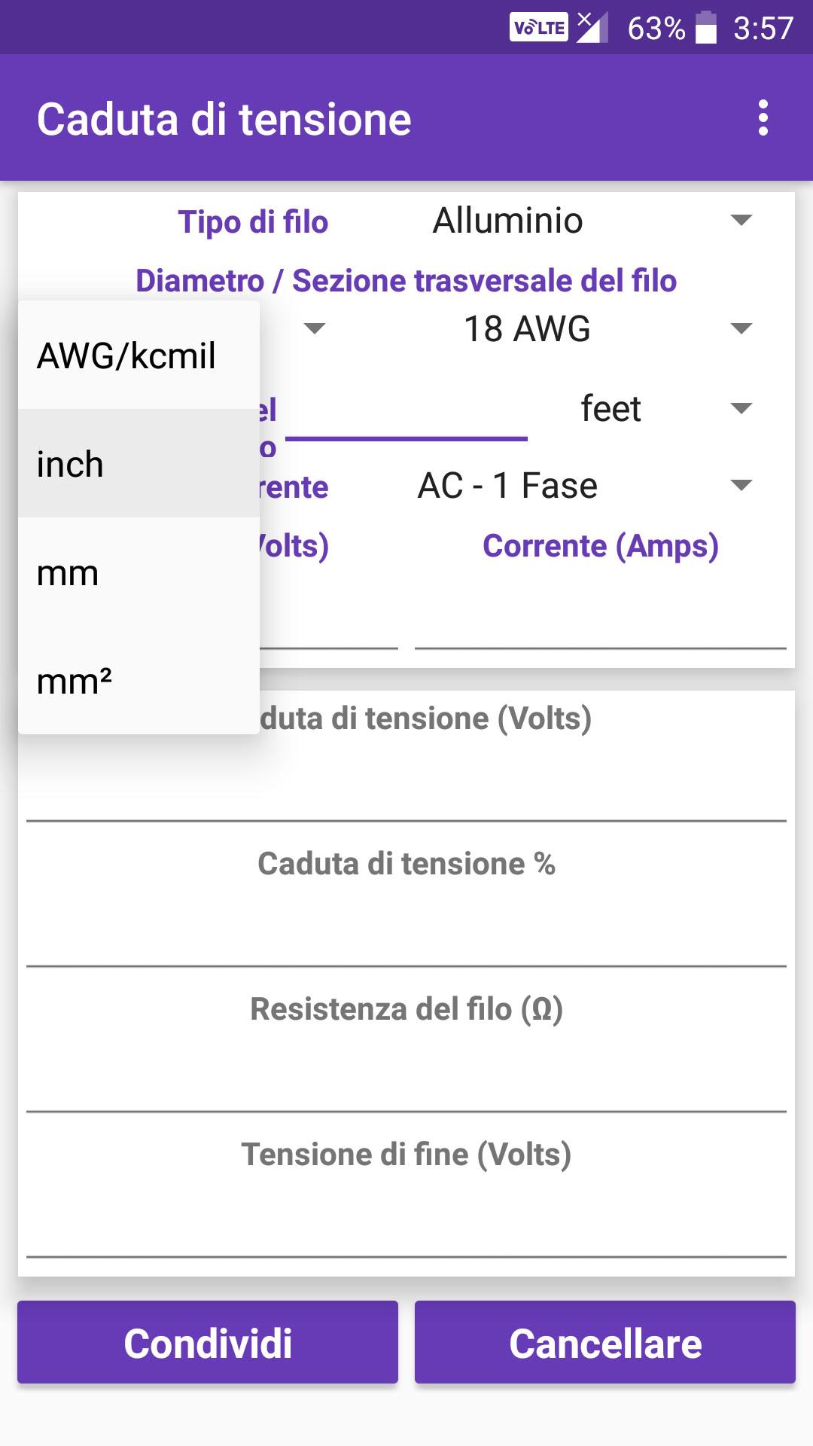Open the three-dot overflow menu
Viewport: 813px width, 1446px height.
tap(763, 118)
